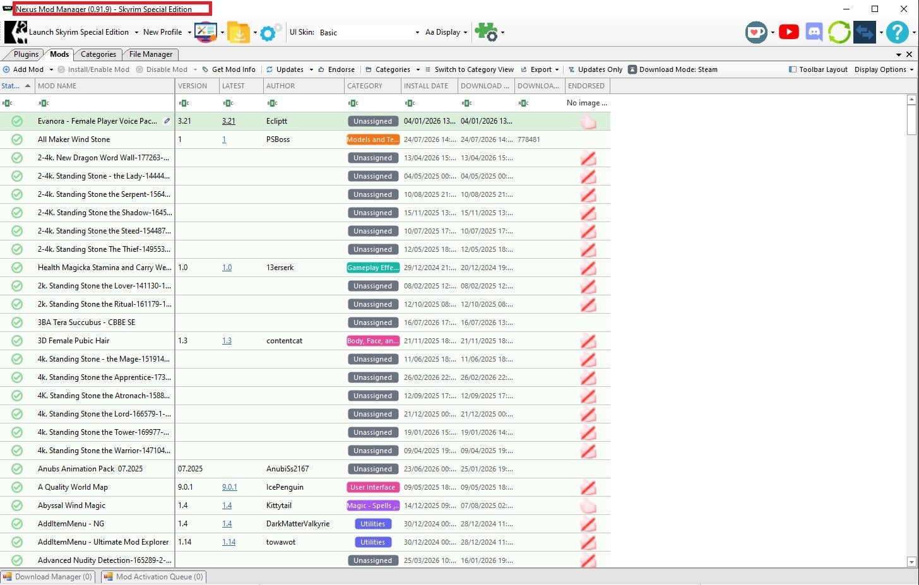Viewport: 919px width, 585px height.
Task: Click the Updates Only filter button
Action: 595,69
